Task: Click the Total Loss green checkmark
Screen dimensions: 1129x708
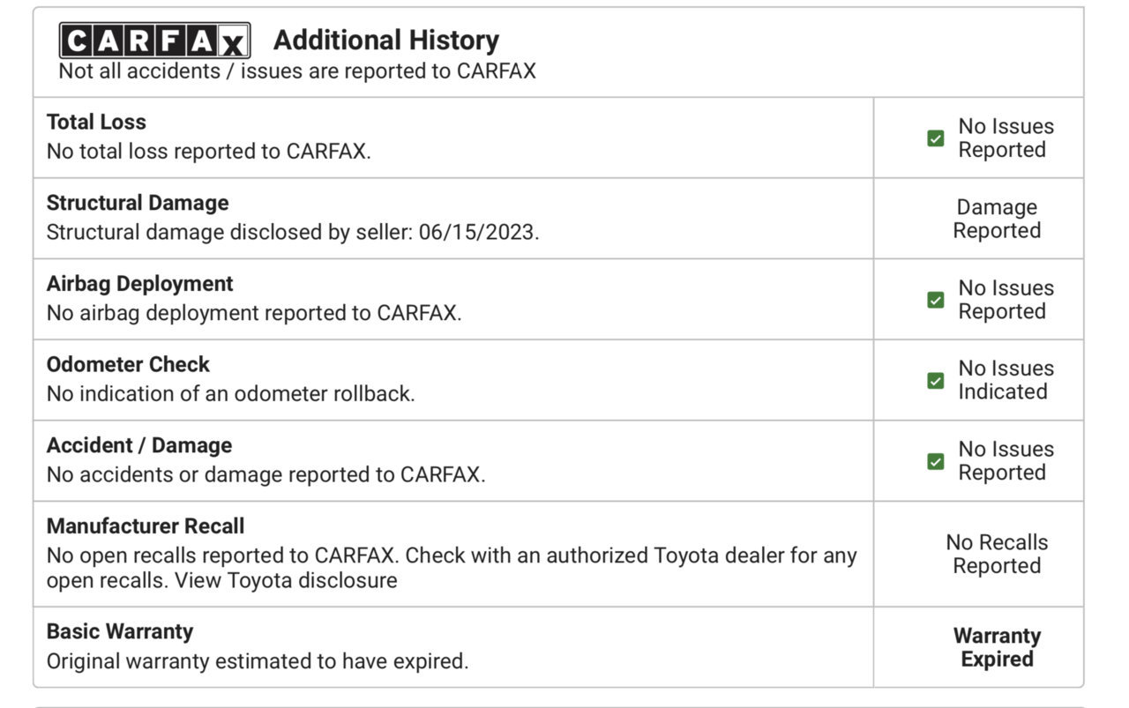Action: pyautogui.click(x=936, y=138)
